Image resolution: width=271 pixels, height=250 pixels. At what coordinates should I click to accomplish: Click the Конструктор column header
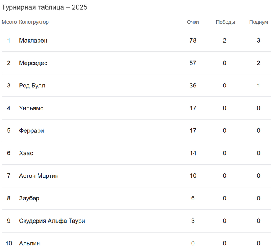[x=34, y=22]
